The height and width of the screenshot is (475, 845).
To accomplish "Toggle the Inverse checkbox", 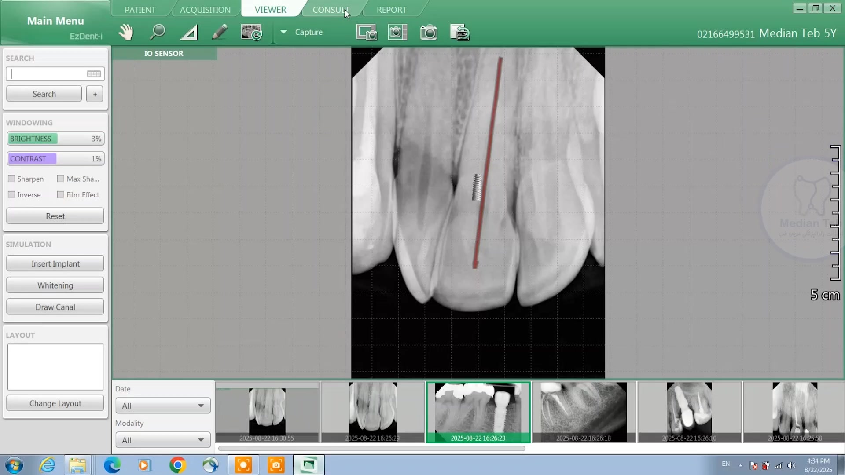I will (11, 194).
